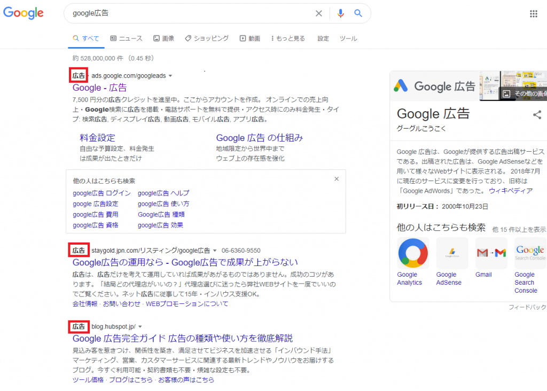Image resolution: width=547 pixels, height=391 pixels.
Task: Open Google Analytics logo thumbnail
Action: 413,253
